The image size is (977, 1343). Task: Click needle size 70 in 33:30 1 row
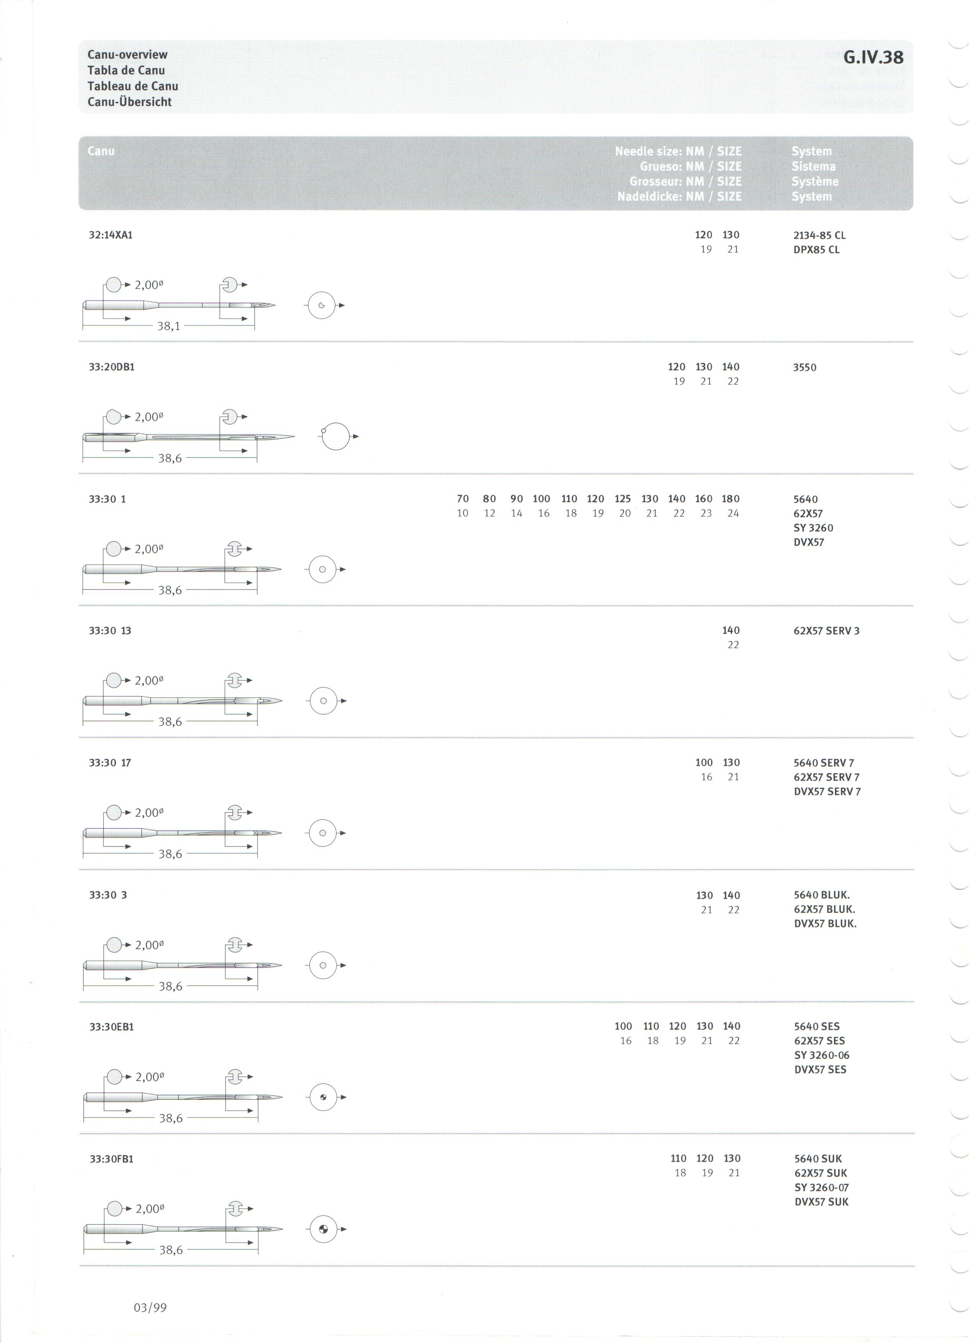(462, 499)
